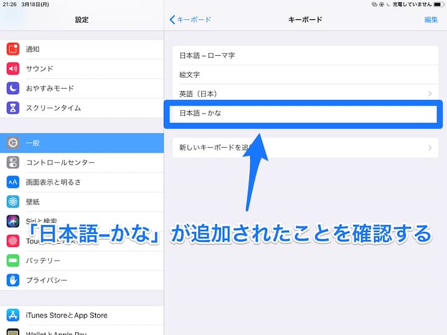
Task: Tap the 21:26 clock in status bar
Action: (9, 4)
